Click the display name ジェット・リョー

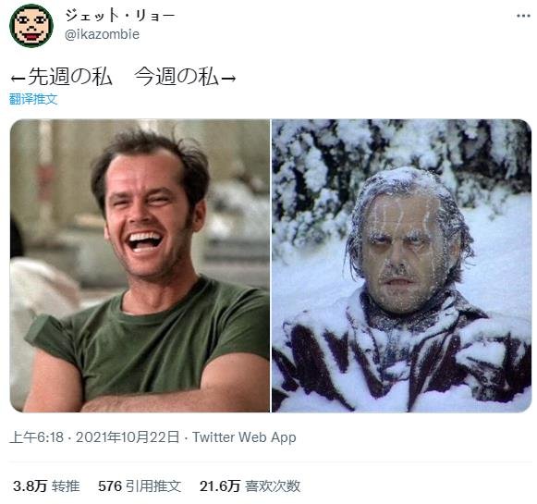click(x=119, y=16)
